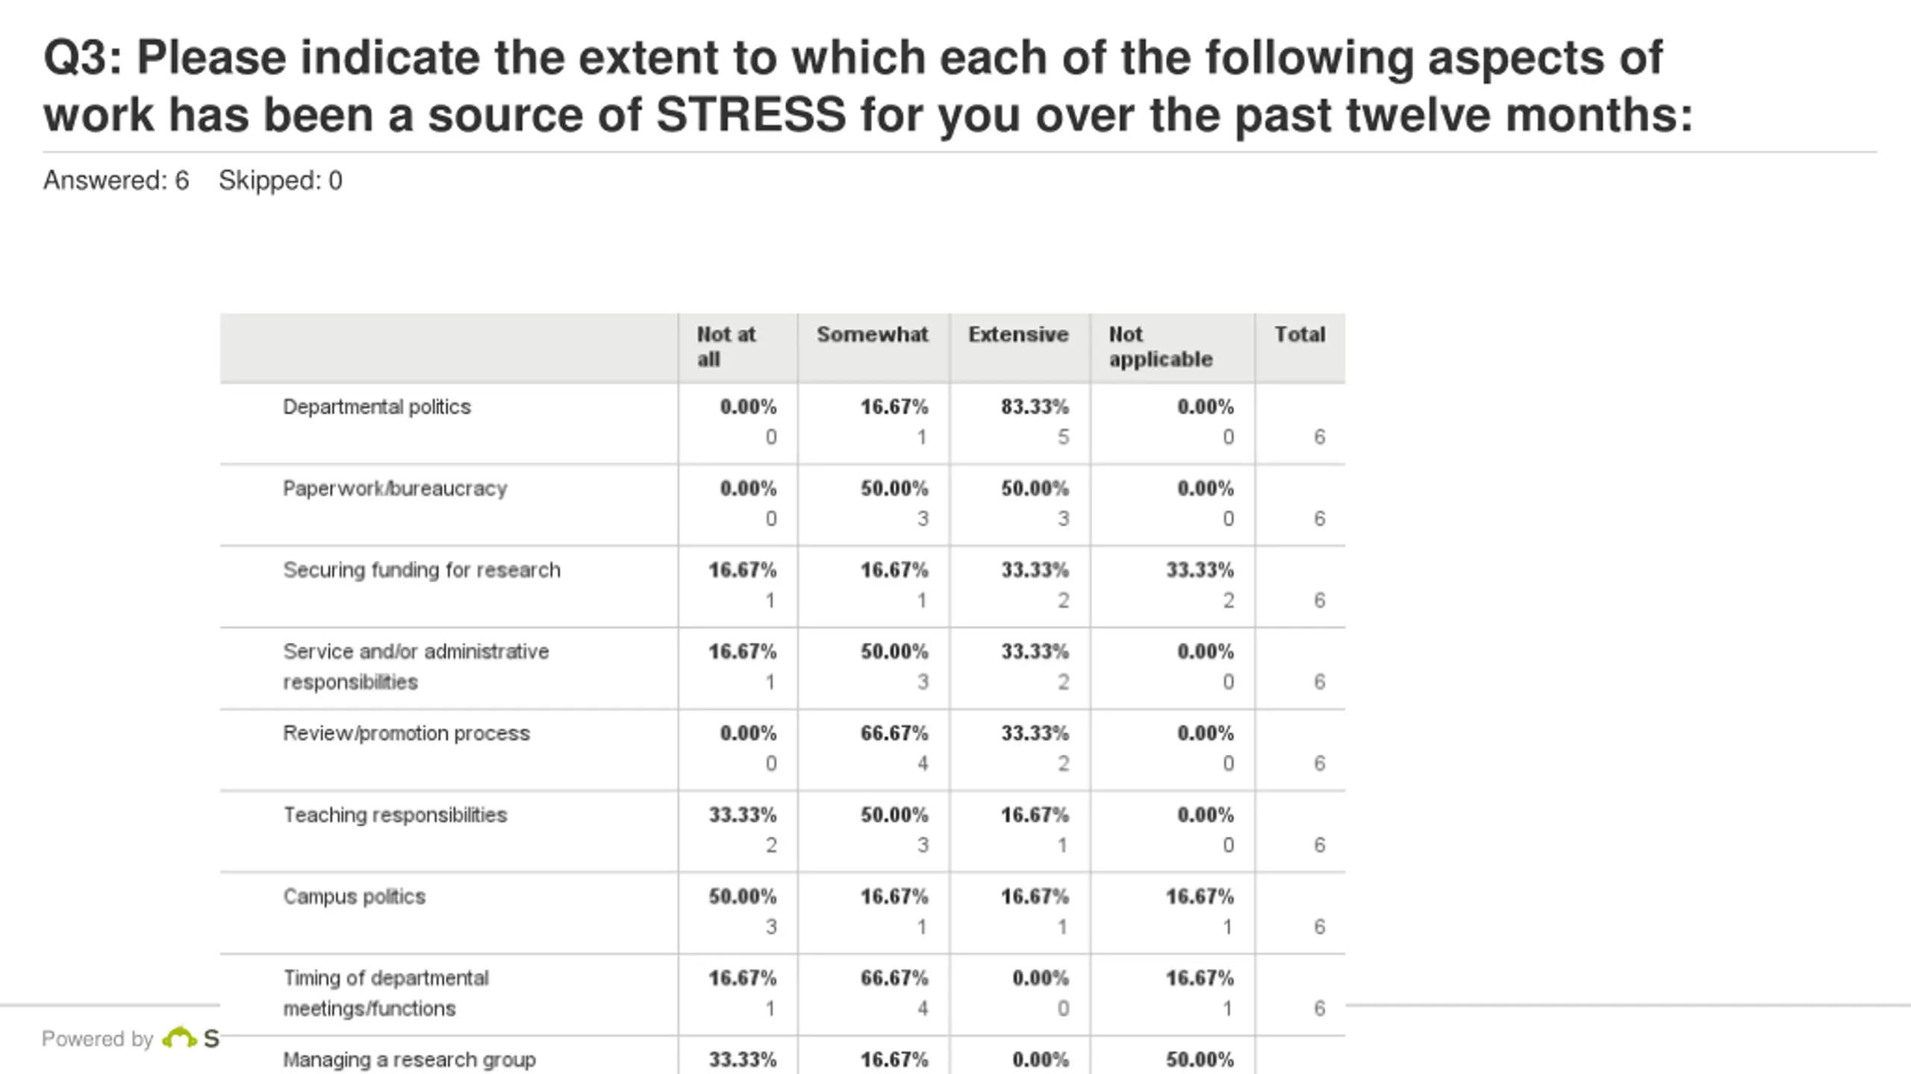Viewport: 1911px width, 1074px height.
Task: Click the 83.33% Extensive cell for Departmental politics
Action: tap(1035, 407)
